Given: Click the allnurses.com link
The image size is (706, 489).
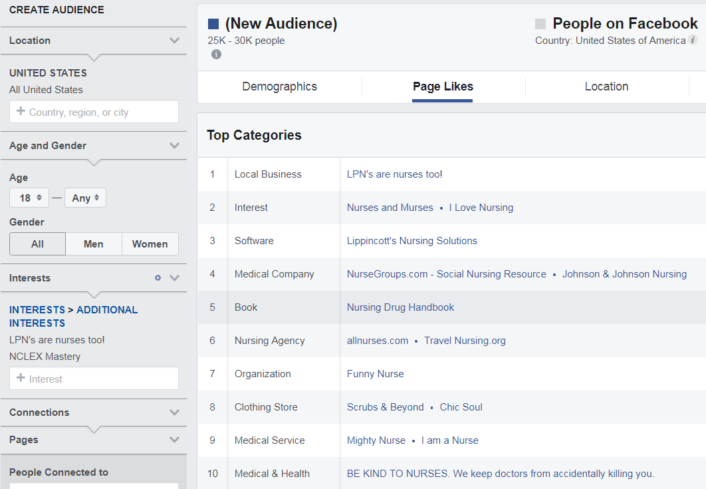Looking at the screenshot, I should [377, 340].
